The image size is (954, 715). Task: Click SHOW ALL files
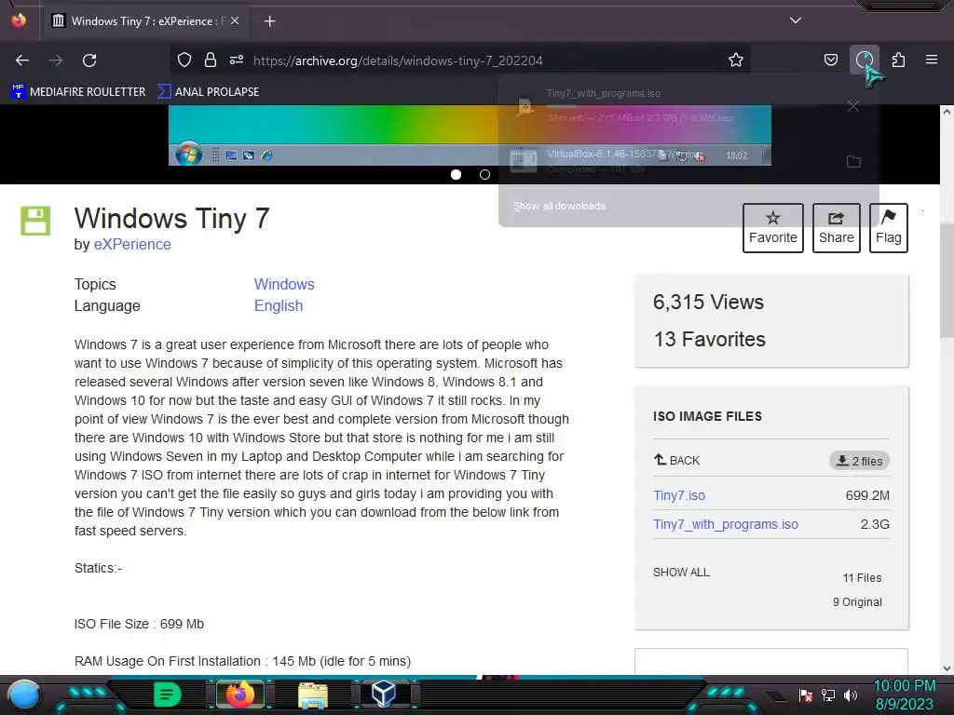[681, 573]
